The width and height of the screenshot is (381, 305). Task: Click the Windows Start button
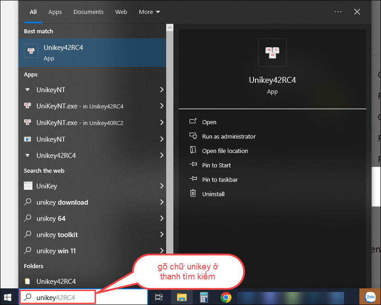8,297
